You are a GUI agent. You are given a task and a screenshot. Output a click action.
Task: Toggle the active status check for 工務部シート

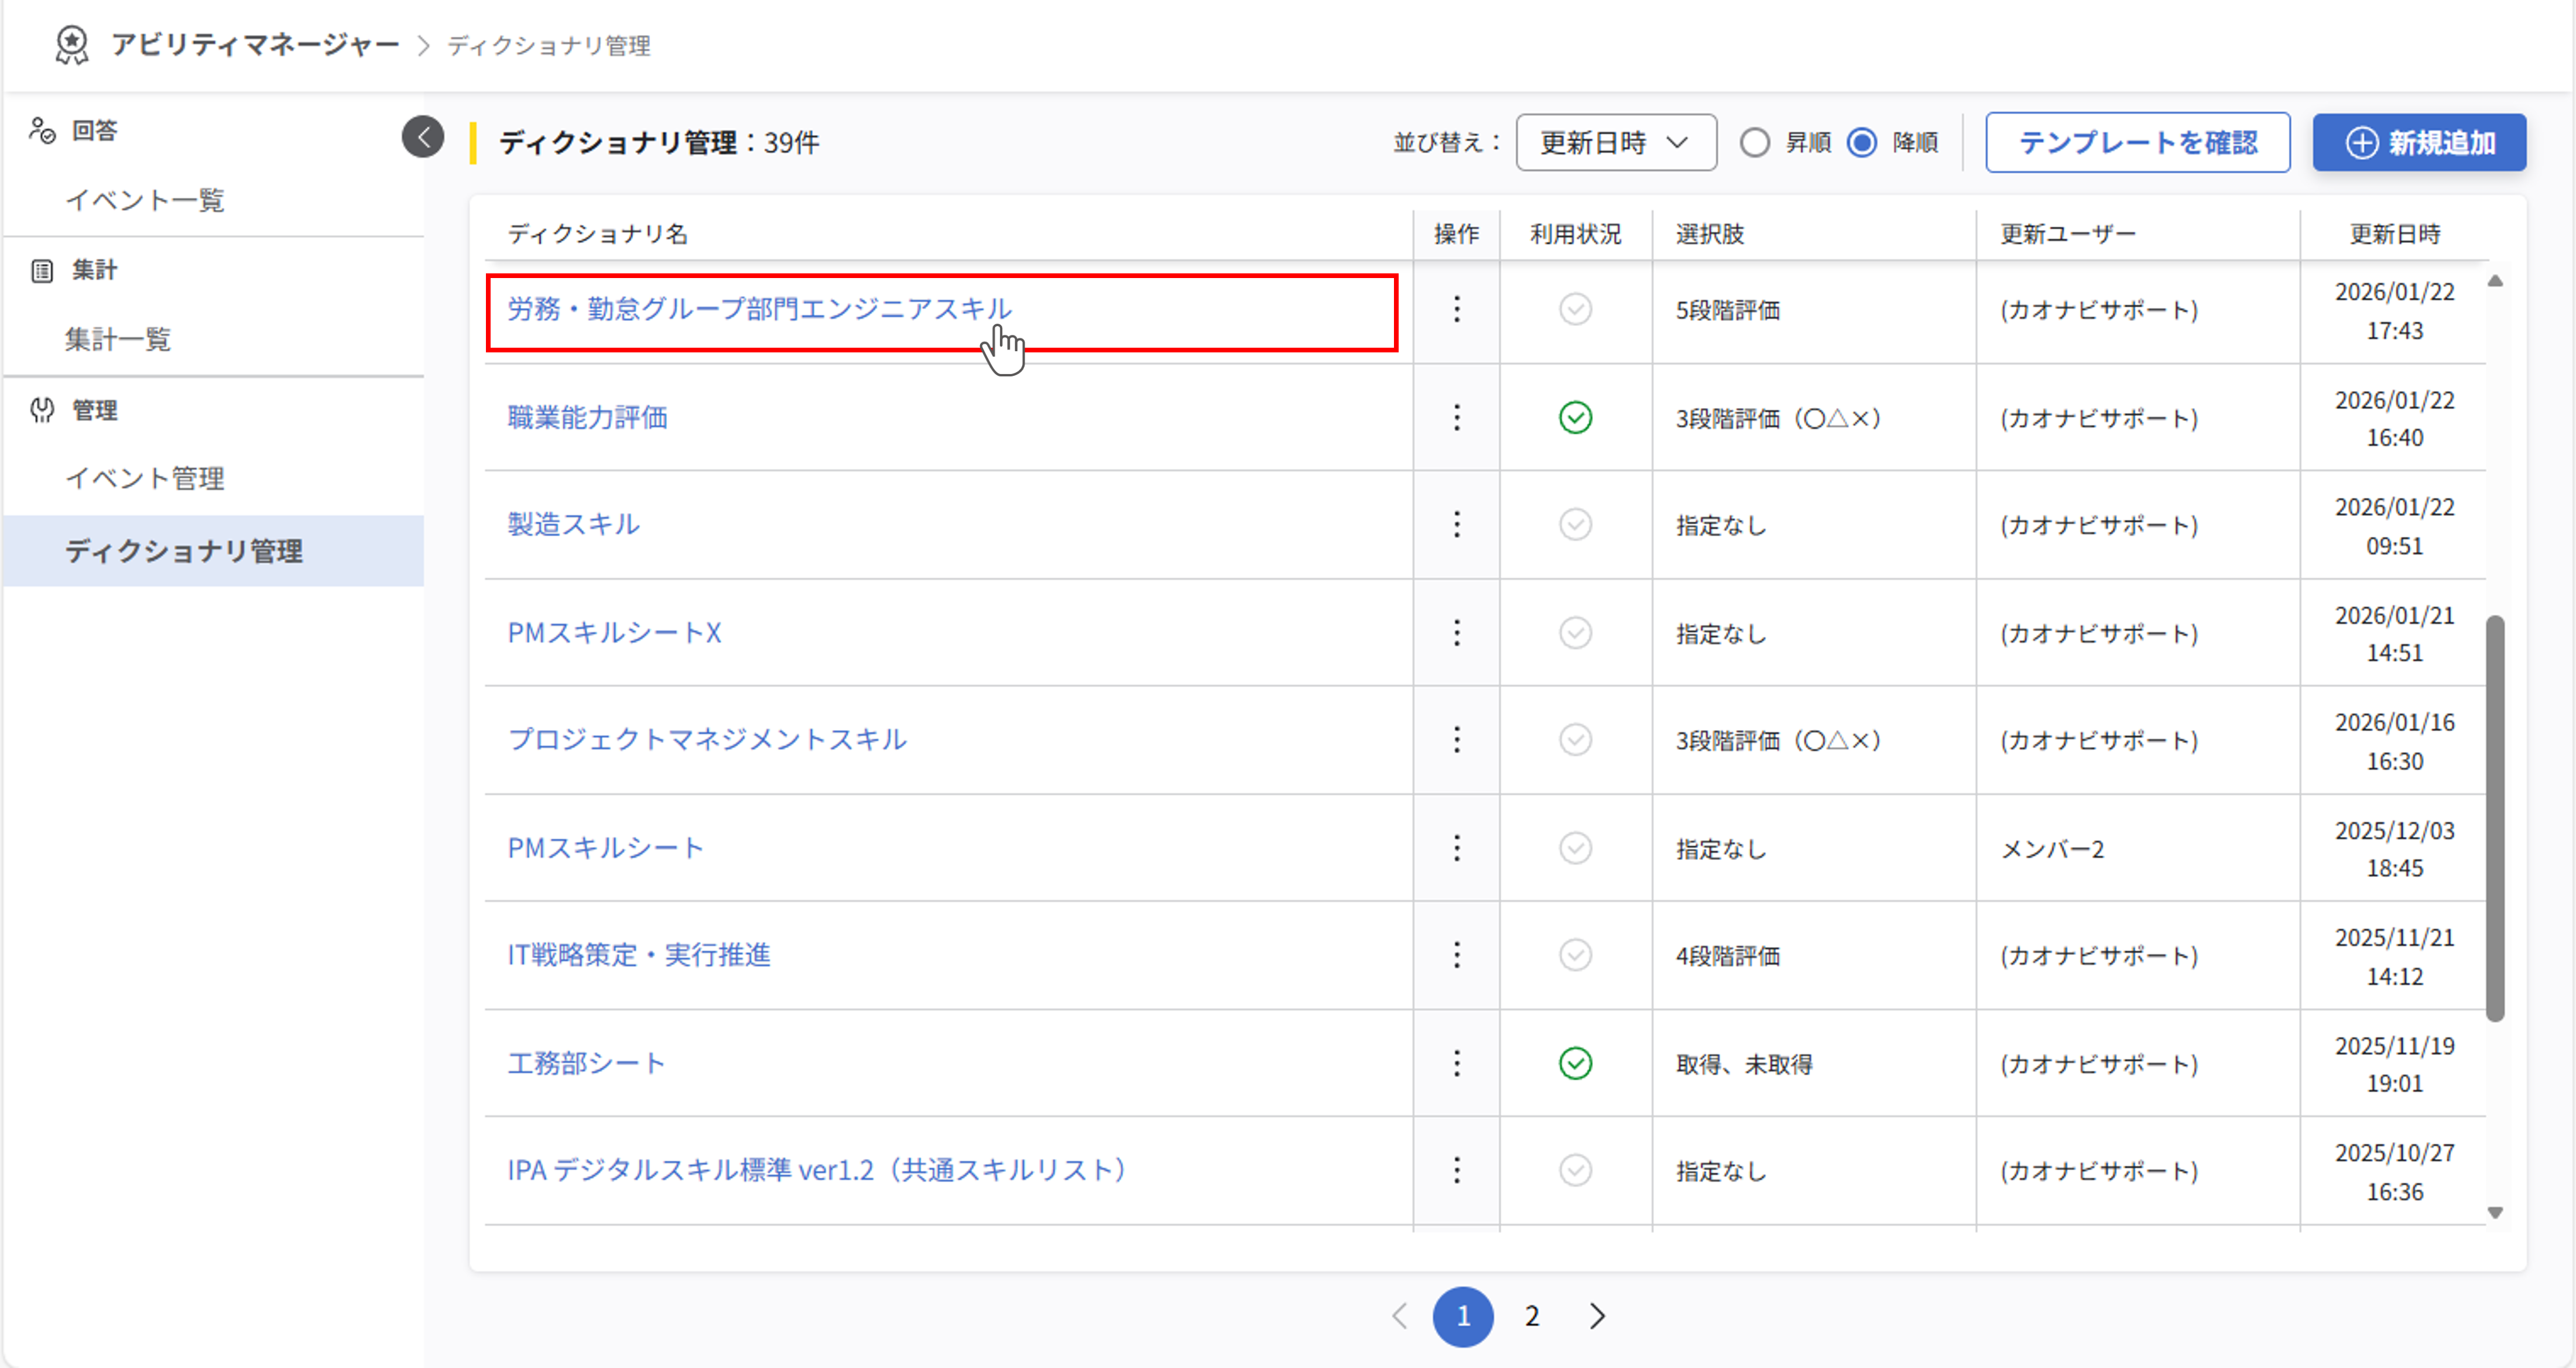pos(1574,1063)
